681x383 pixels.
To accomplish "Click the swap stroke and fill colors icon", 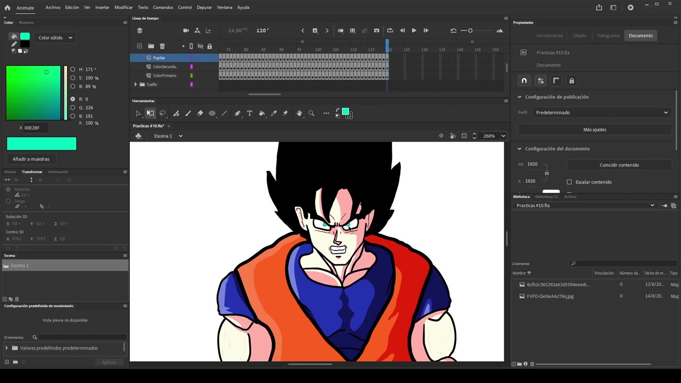I will 337,111.
